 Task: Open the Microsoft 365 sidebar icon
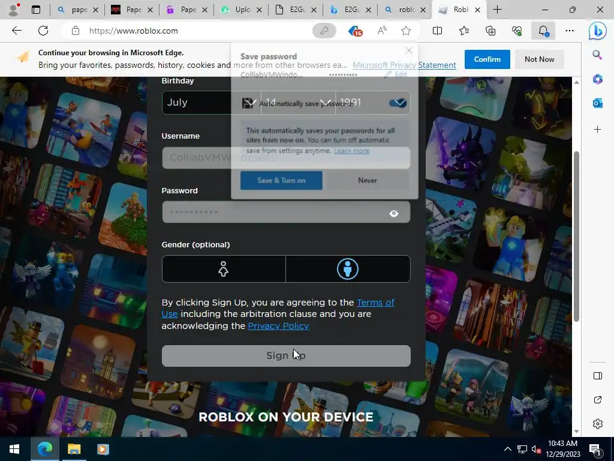pyautogui.click(x=597, y=79)
